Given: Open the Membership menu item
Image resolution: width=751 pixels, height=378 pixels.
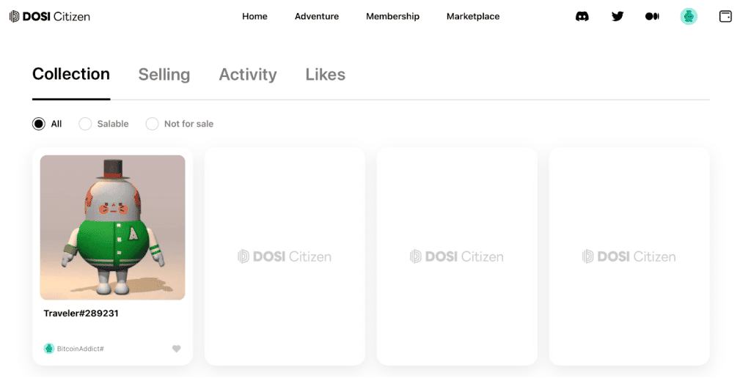Looking at the screenshot, I should [393, 16].
